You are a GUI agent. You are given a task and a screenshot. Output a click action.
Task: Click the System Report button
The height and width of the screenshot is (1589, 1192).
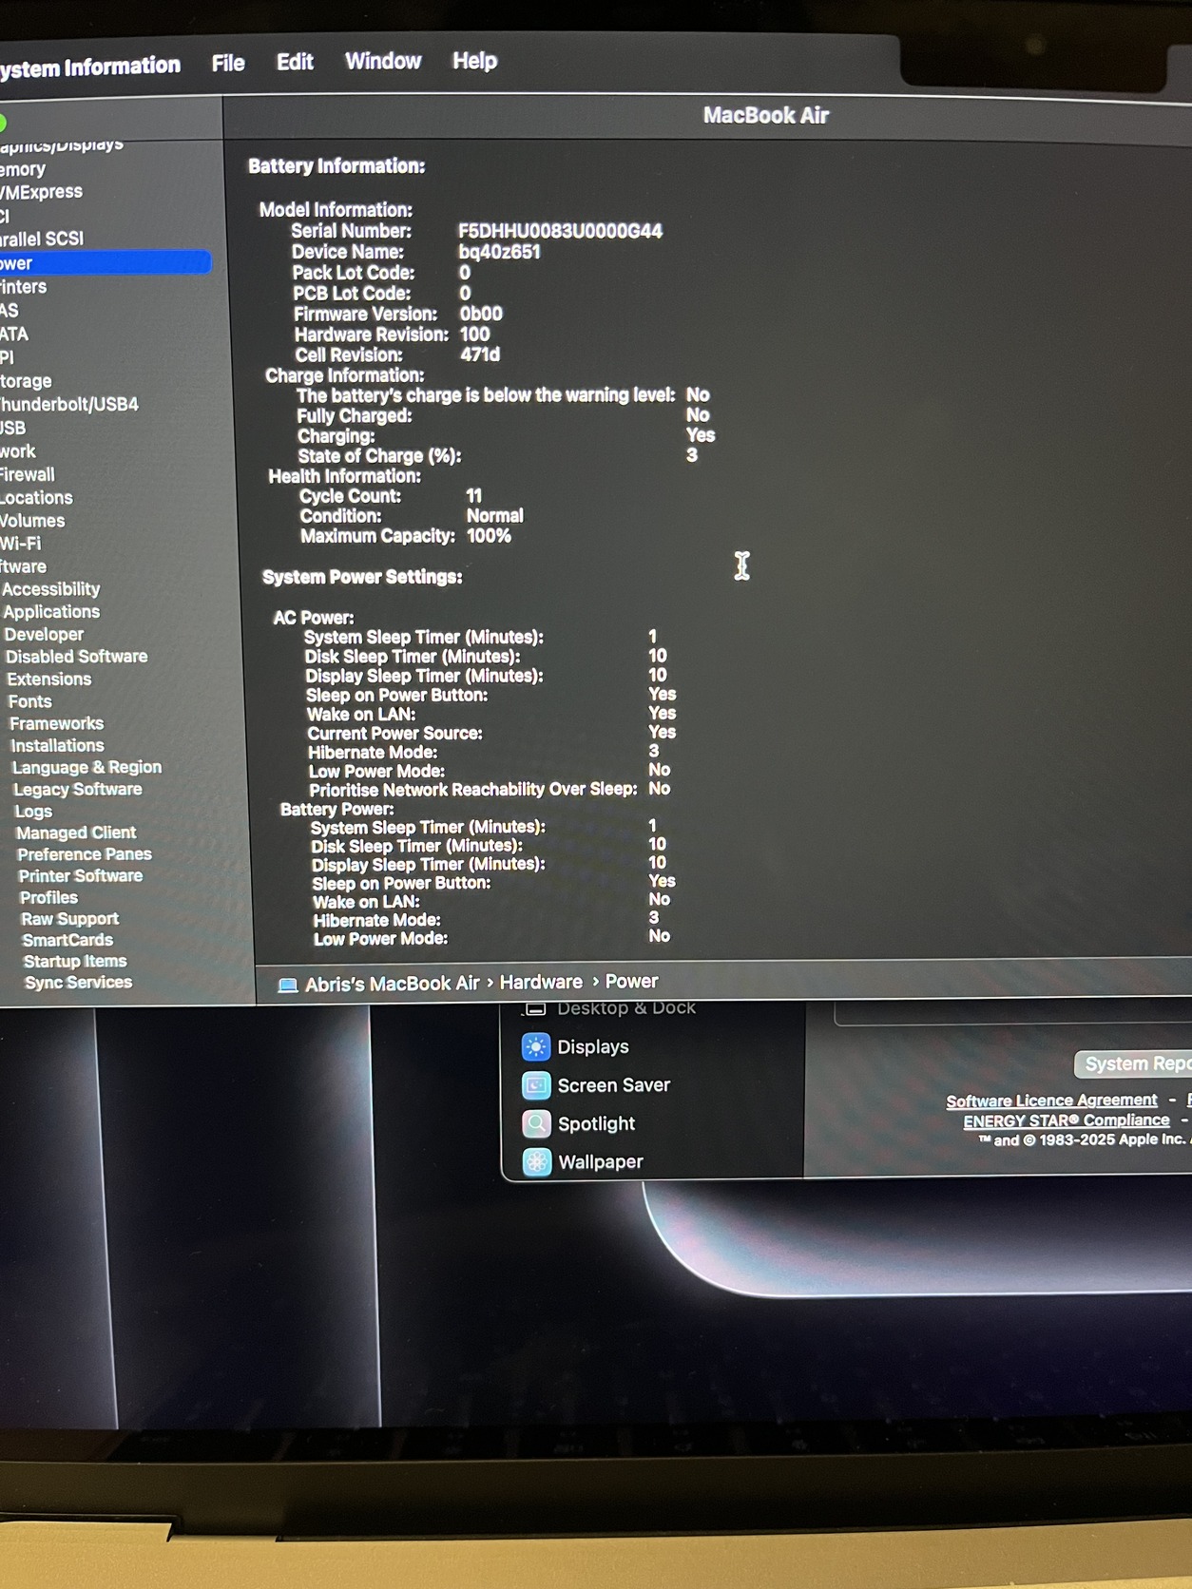pos(1133,1063)
